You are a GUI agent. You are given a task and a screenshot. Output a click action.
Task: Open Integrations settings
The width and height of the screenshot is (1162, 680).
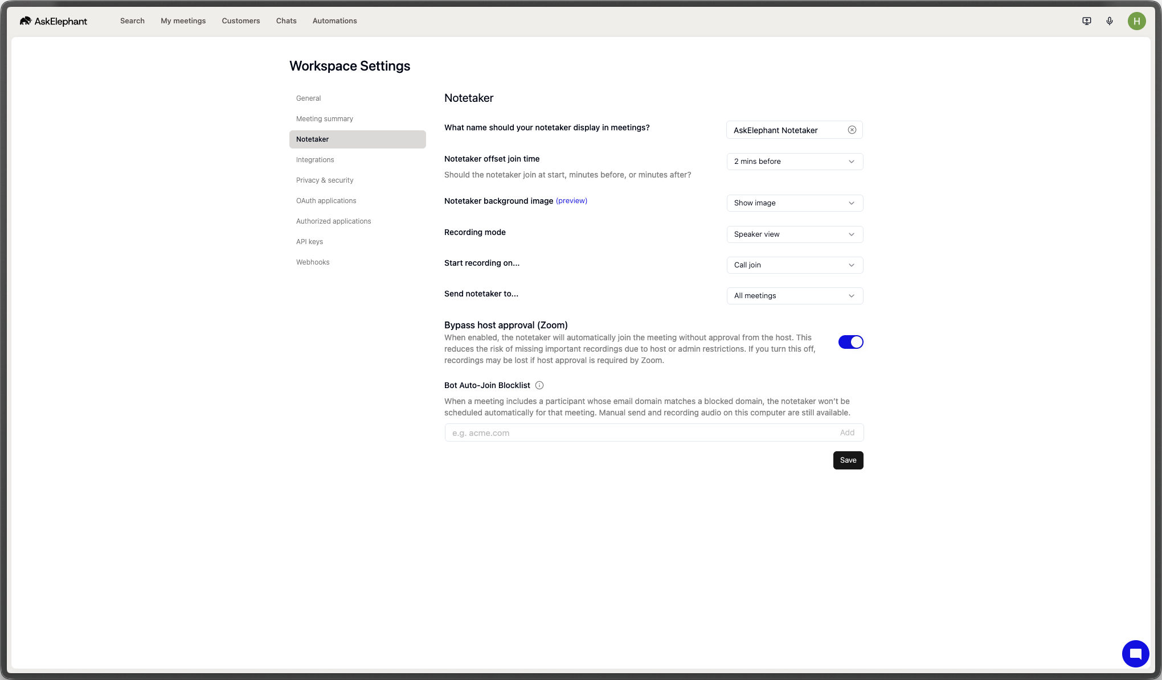tap(358, 160)
